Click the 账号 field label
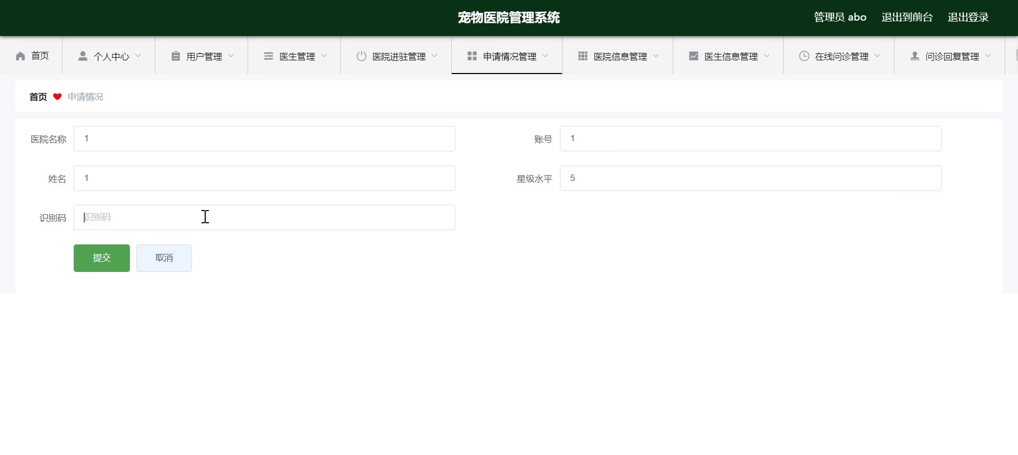 coord(543,139)
